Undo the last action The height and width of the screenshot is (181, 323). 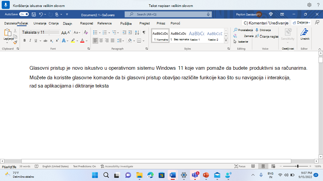click(41, 15)
